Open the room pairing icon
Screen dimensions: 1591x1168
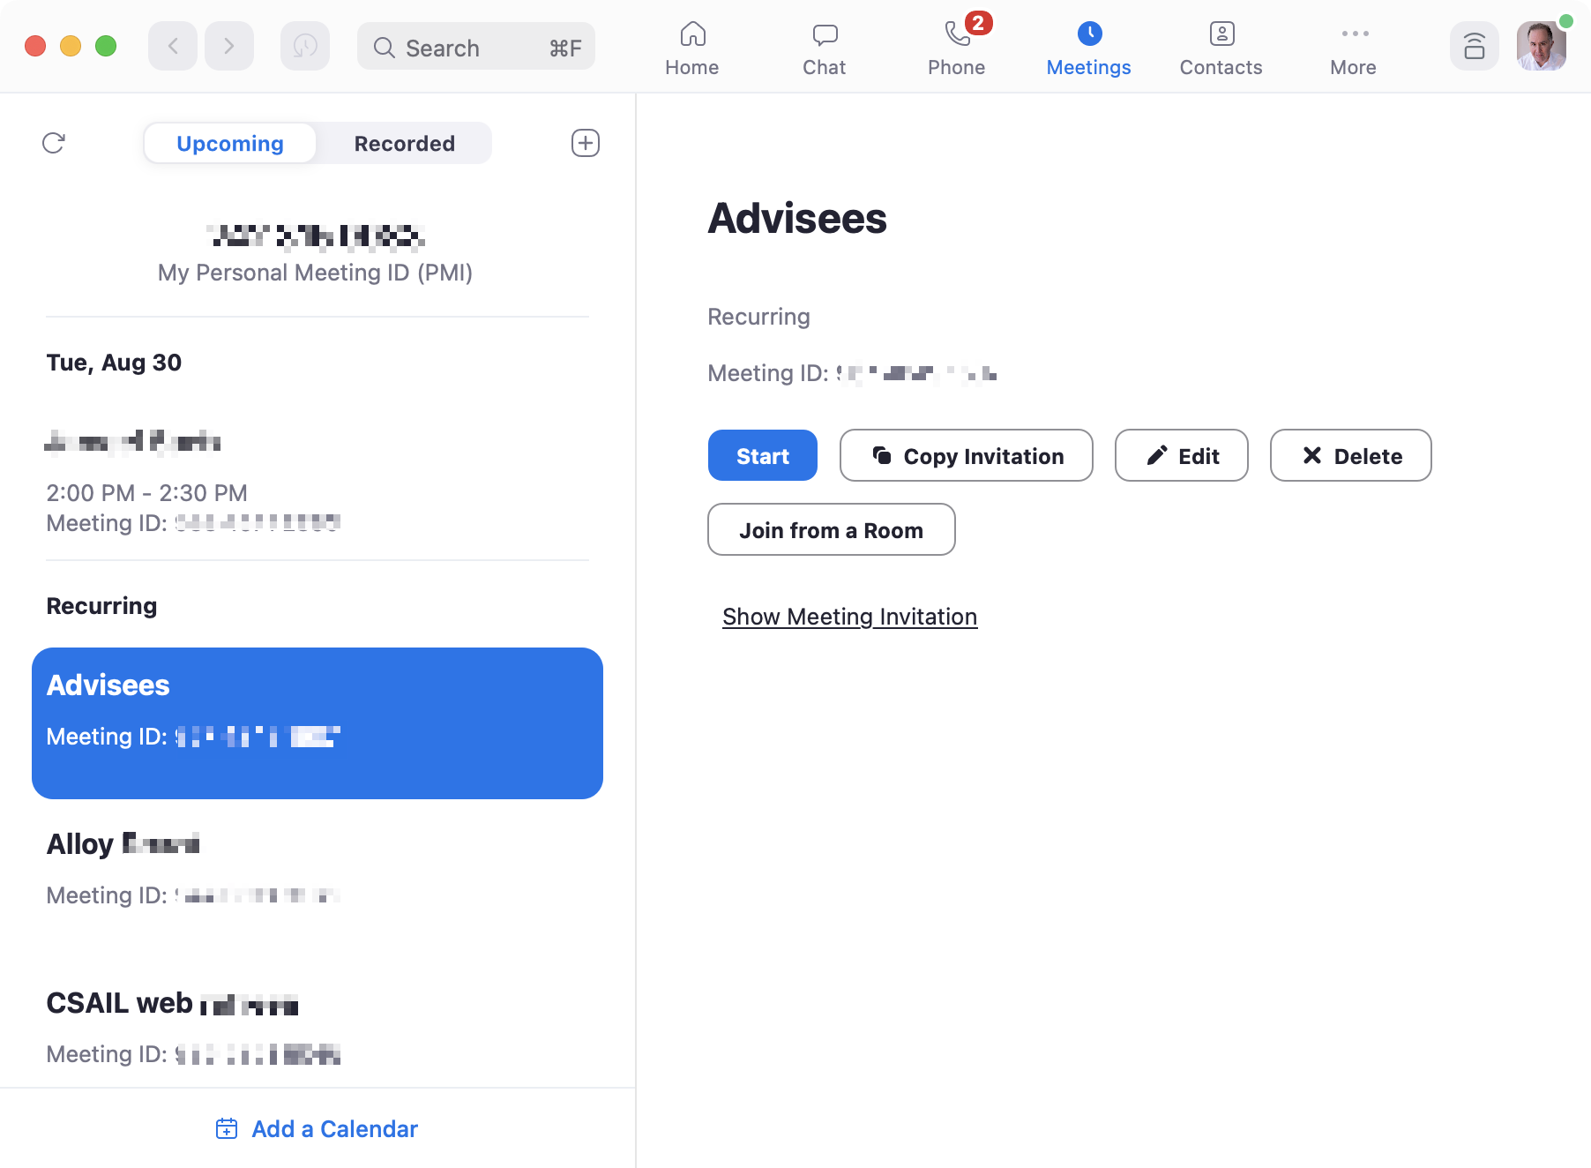(1475, 46)
